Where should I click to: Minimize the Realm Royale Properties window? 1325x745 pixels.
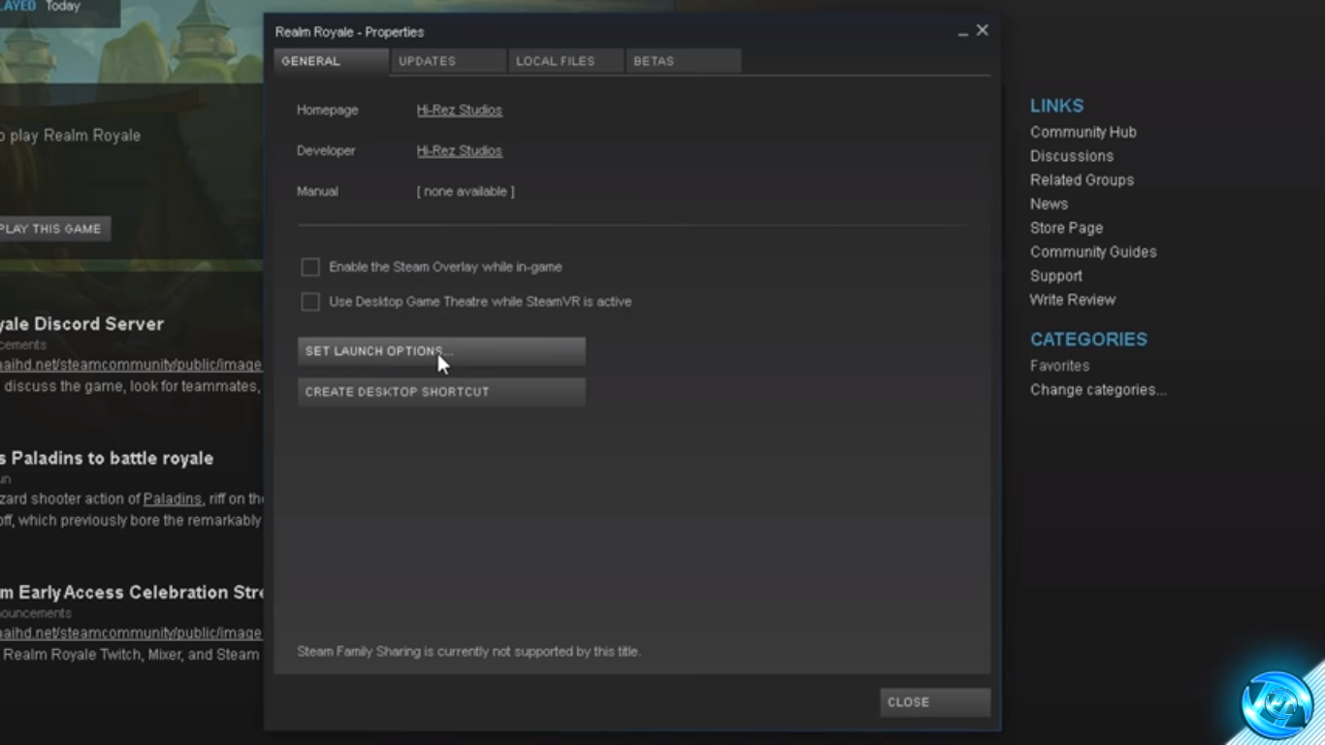coord(962,32)
